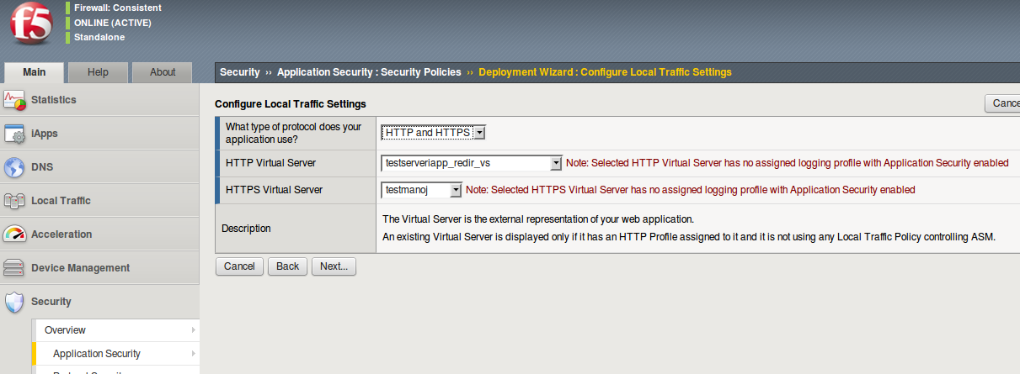Click the Acceleration gauge icon
Image resolution: width=1020 pixels, height=374 pixels.
click(x=15, y=234)
